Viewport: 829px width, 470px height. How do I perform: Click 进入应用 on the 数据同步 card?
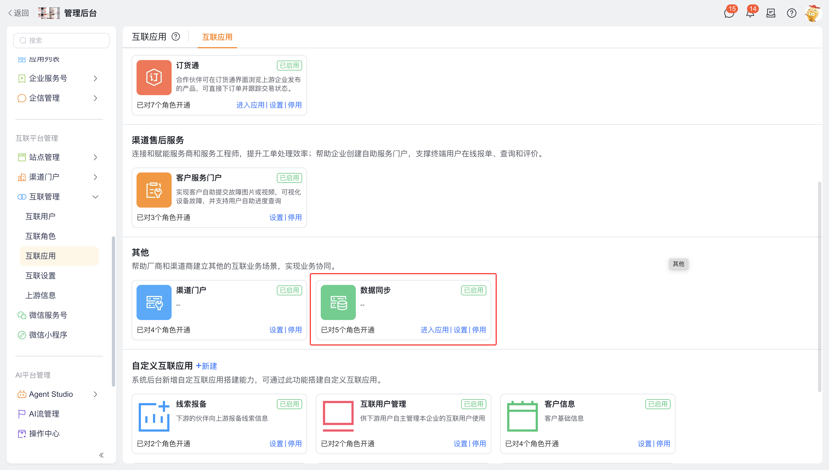pyautogui.click(x=434, y=330)
